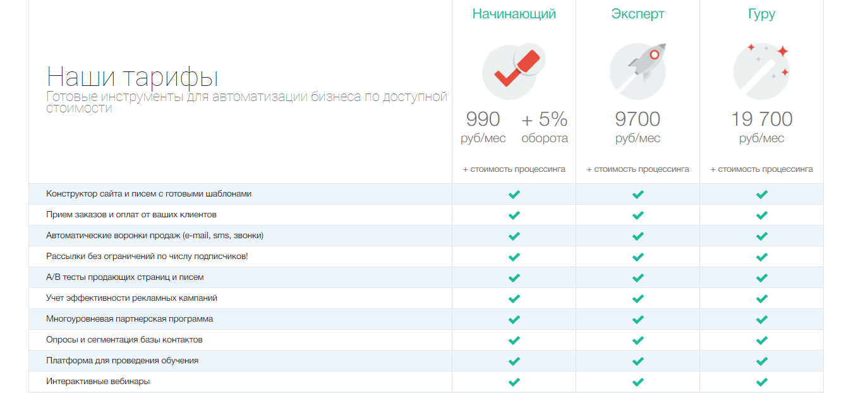846x393 pixels.
Task: Select the Эксперт plan heading
Action: pyautogui.click(x=638, y=14)
